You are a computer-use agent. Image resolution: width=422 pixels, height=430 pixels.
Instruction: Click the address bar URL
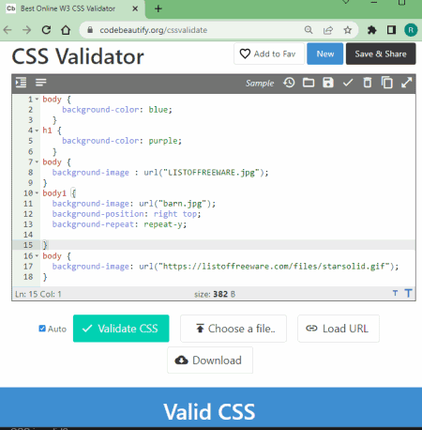[154, 30]
